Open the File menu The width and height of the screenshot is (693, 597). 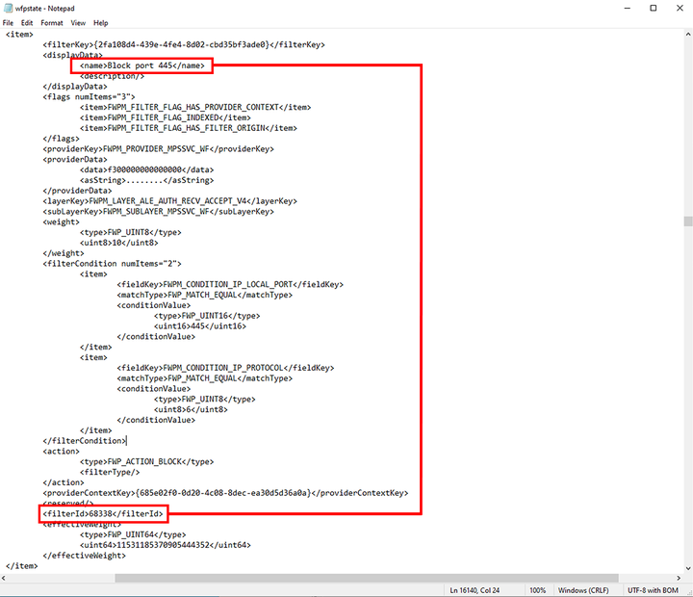8,23
